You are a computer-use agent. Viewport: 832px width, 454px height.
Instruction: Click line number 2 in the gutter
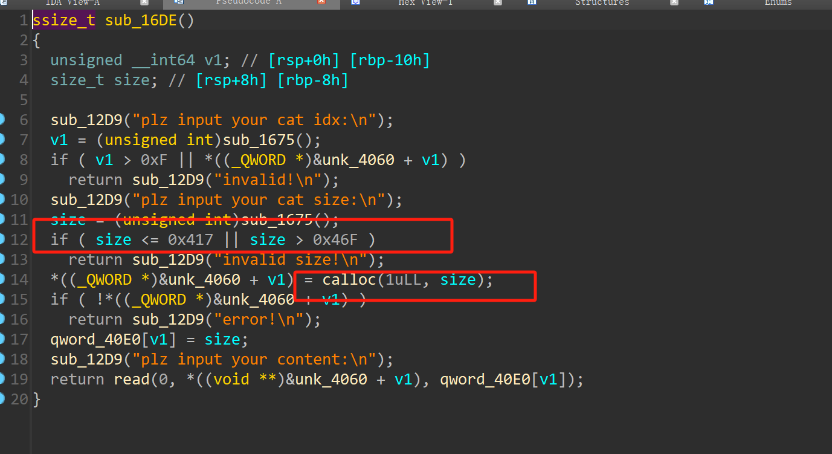pos(24,41)
